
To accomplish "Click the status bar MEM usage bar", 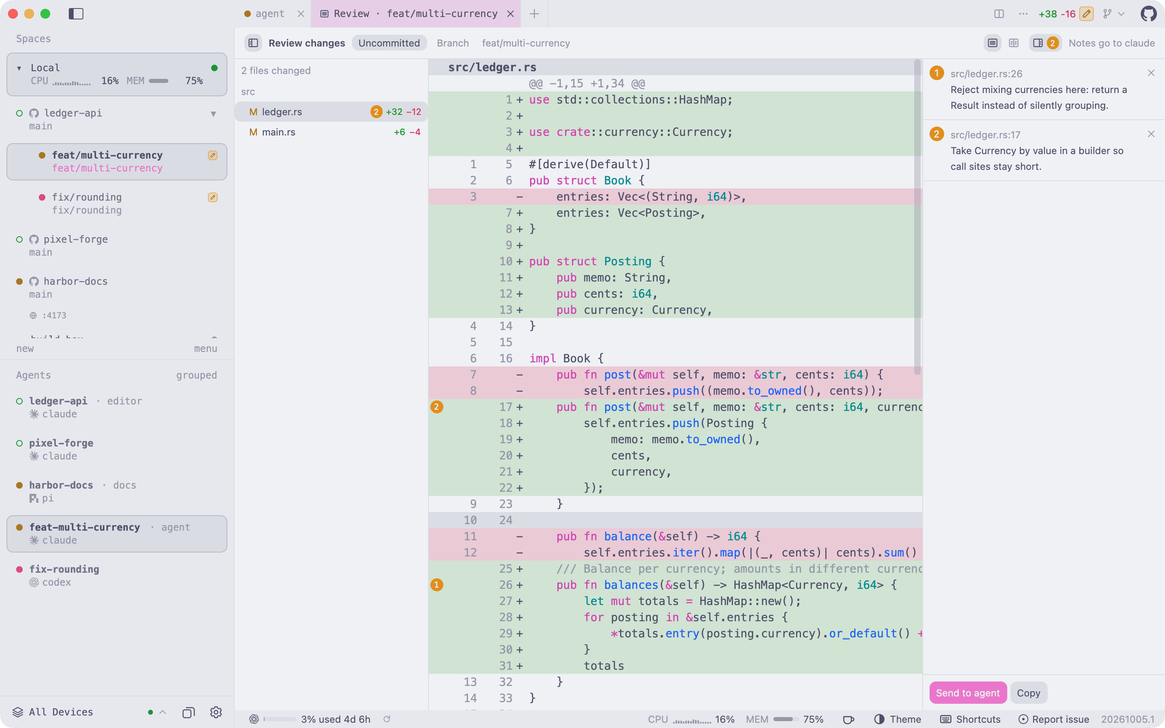I will 786,719.
